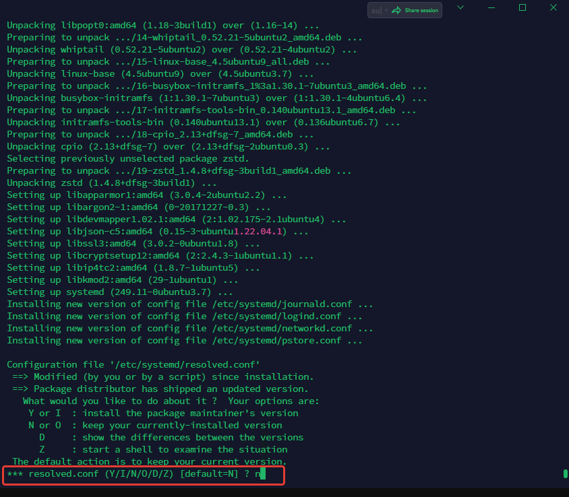Image resolution: width=569 pixels, height=497 pixels.
Task: Click the green block indicator at bottom right
Action: pos(564,474)
